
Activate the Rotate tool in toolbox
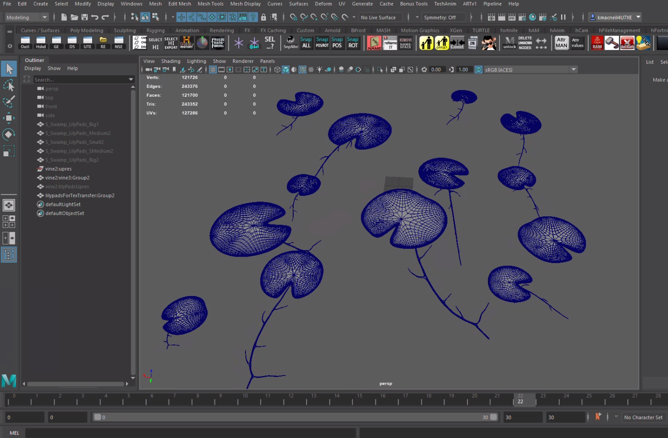tap(9, 134)
